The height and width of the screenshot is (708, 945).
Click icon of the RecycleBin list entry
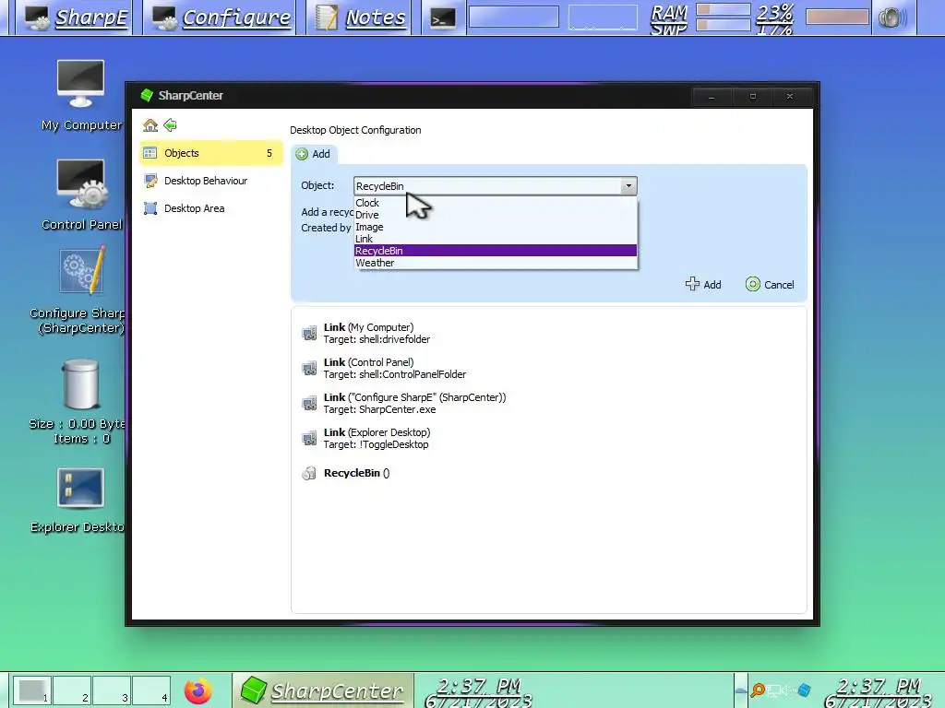[309, 473]
